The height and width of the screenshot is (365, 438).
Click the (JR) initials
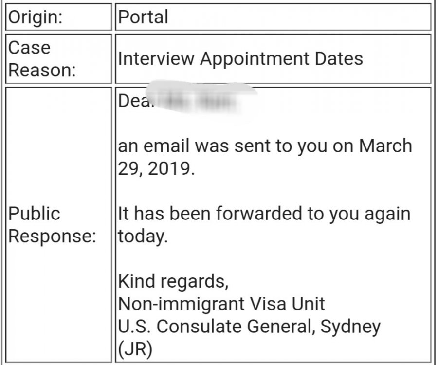(x=135, y=349)
